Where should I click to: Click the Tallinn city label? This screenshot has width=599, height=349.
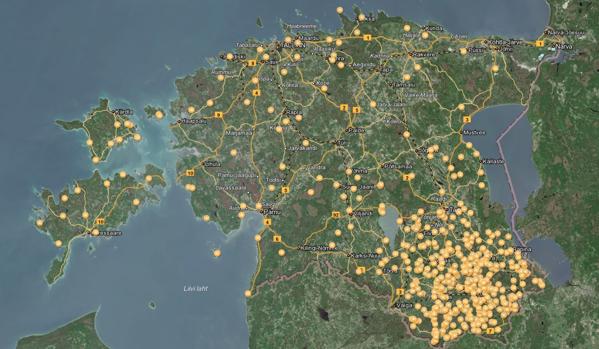(293, 45)
